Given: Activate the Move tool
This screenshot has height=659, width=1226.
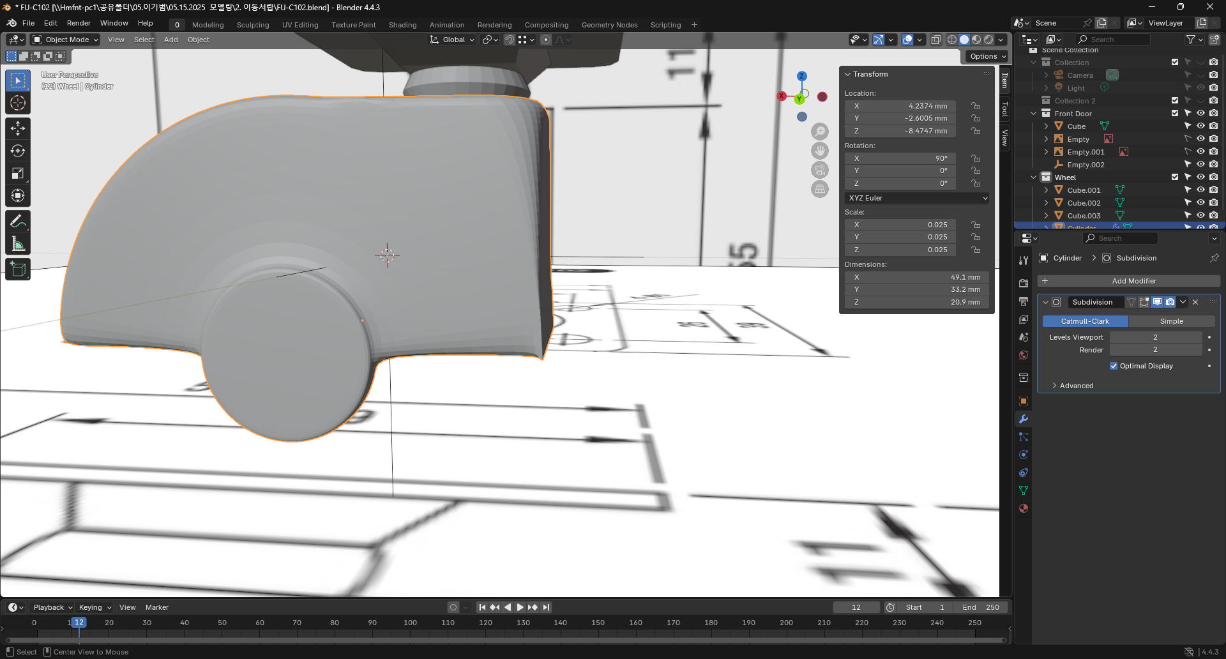Looking at the screenshot, I should point(18,128).
